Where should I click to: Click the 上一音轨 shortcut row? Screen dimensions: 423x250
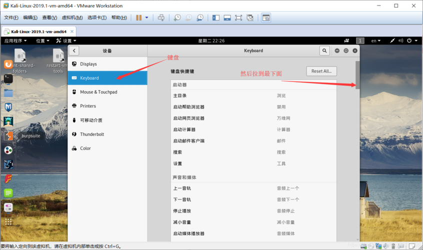click(x=253, y=188)
